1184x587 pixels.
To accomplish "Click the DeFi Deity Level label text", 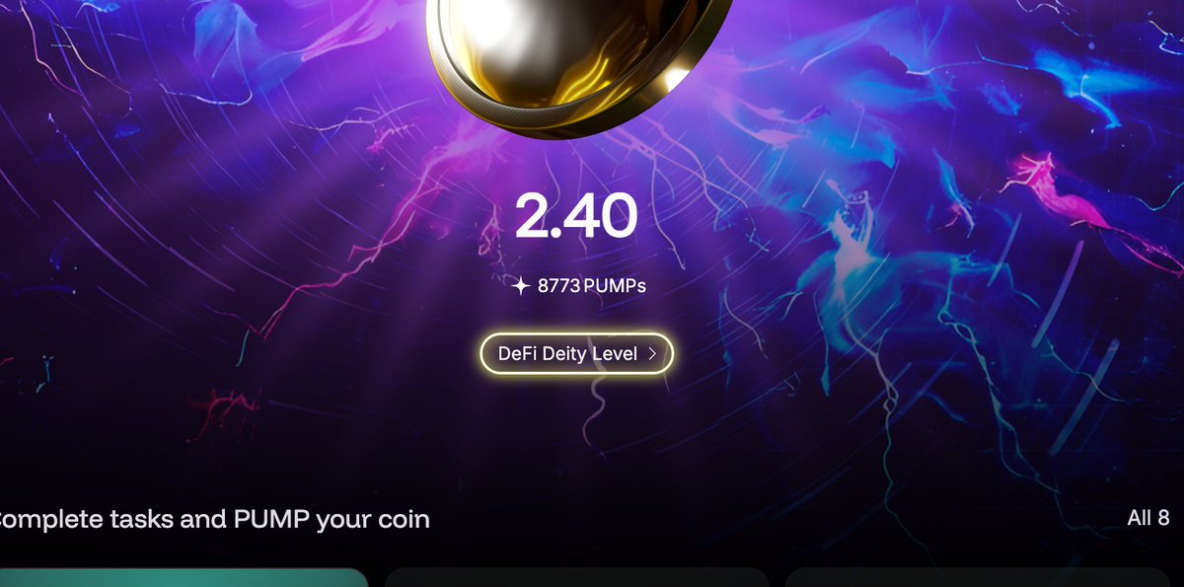I will [567, 353].
